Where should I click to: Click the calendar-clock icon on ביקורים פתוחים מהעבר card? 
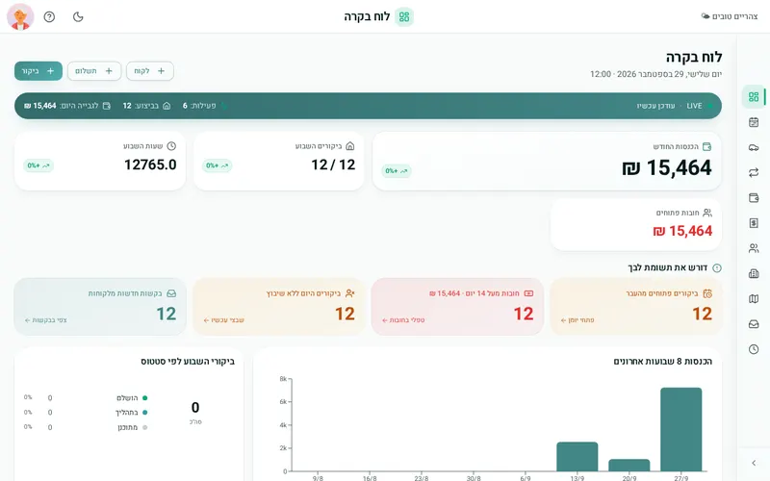(x=707, y=293)
